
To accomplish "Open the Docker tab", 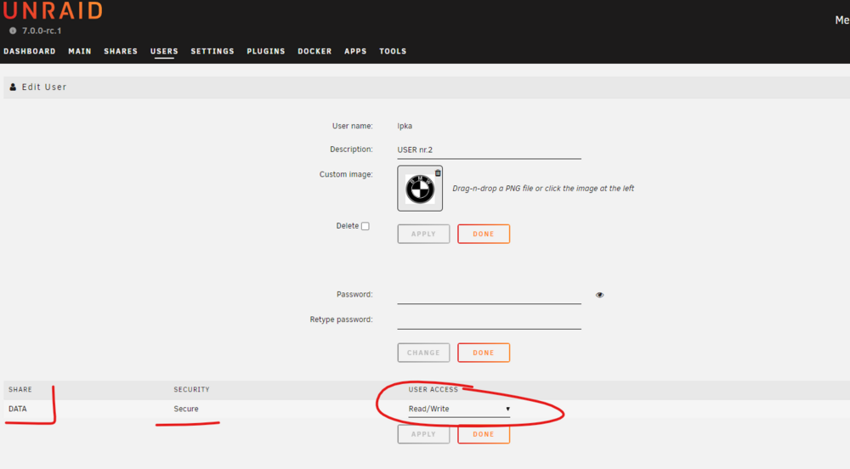I will [x=314, y=51].
